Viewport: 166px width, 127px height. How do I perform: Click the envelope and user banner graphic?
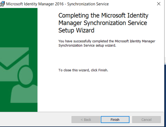(19, 60)
